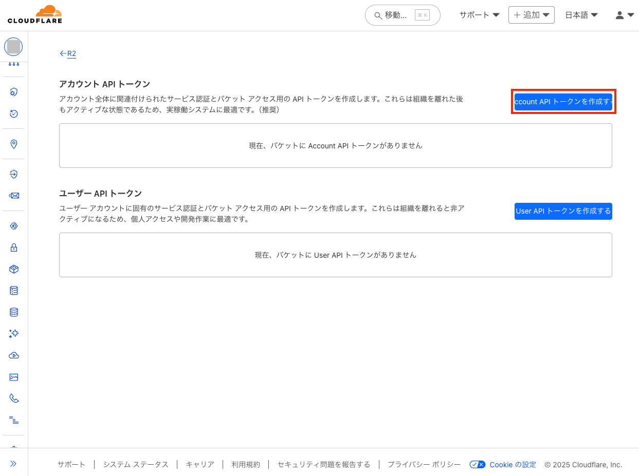Image resolution: width=639 pixels, height=476 pixels.
Task: Open Calls using the phone icon
Action: coord(13,398)
